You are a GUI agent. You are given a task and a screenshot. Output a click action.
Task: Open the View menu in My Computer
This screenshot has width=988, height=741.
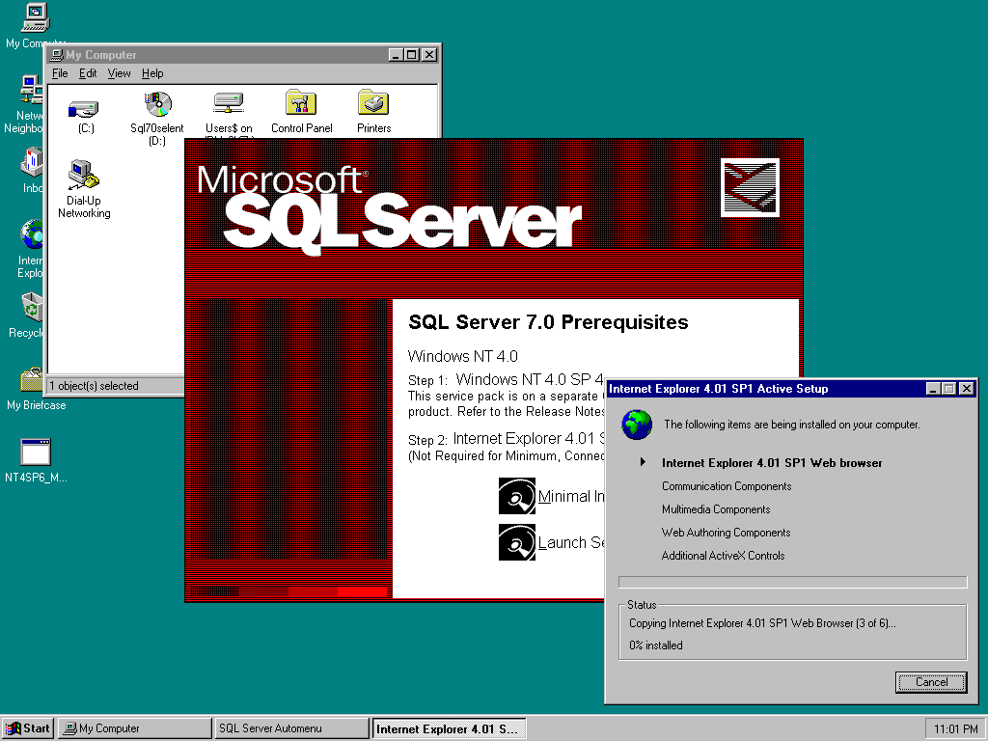[x=119, y=73]
